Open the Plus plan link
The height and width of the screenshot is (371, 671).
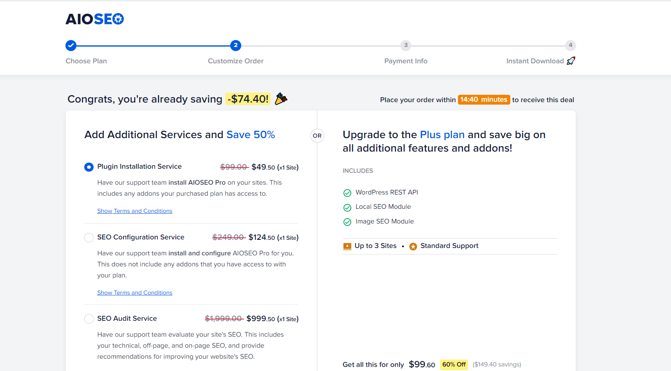(442, 134)
